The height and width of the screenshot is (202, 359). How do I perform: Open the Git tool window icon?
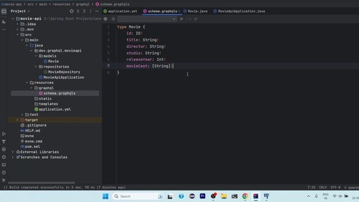4,181
